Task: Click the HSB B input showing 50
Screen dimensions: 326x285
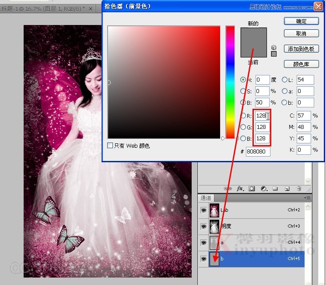Action: coord(263,102)
